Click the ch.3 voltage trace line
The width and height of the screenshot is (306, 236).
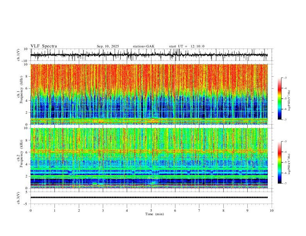coord(149,197)
